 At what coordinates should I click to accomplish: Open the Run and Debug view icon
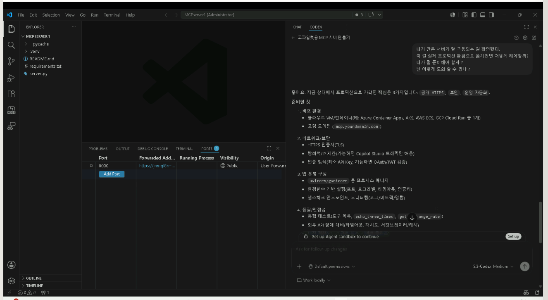pyautogui.click(x=11, y=78)
